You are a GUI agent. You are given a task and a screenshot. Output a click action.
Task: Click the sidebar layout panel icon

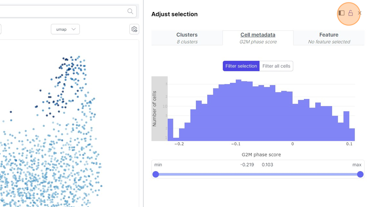(341, 13)
